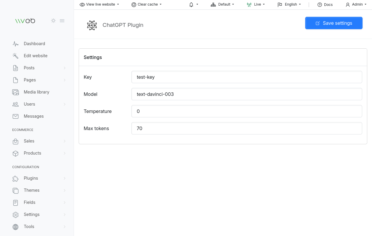Click the Dashboard pulse icon
Image resolution: width=372 pixels, height=236 pixels.
(x=16, y=44)
